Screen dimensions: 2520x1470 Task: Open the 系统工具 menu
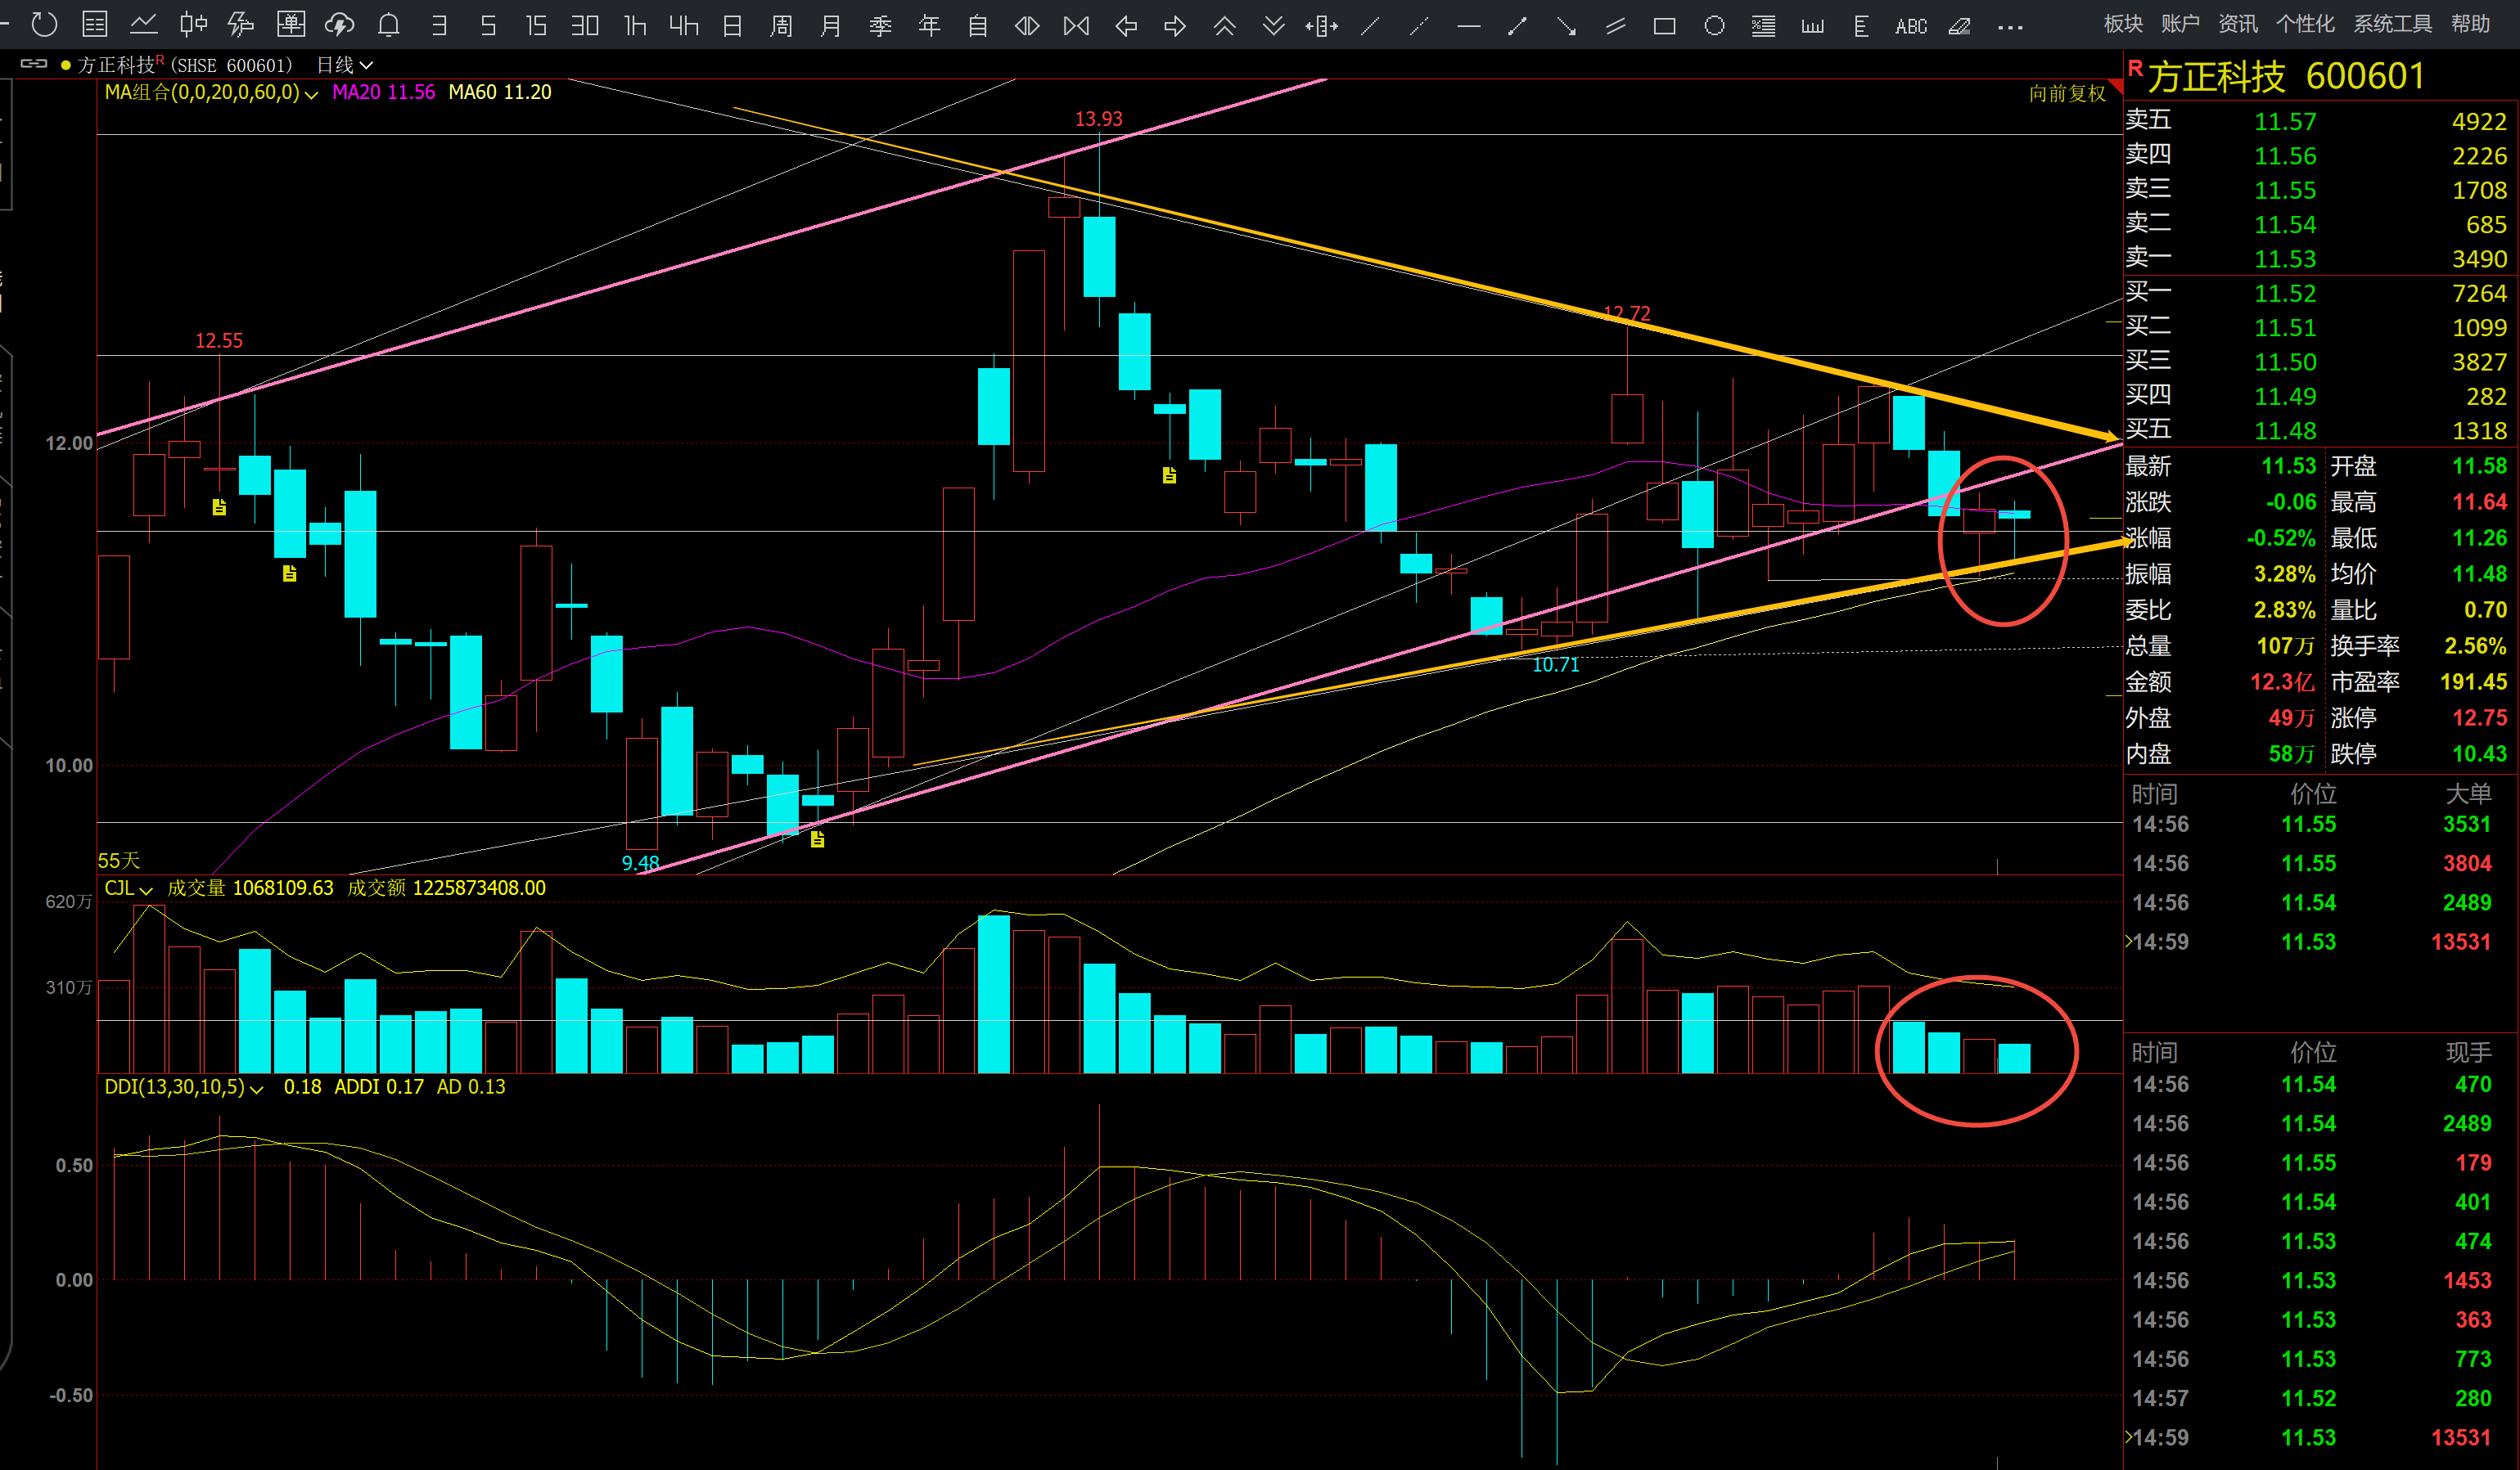pos(2392,24)
